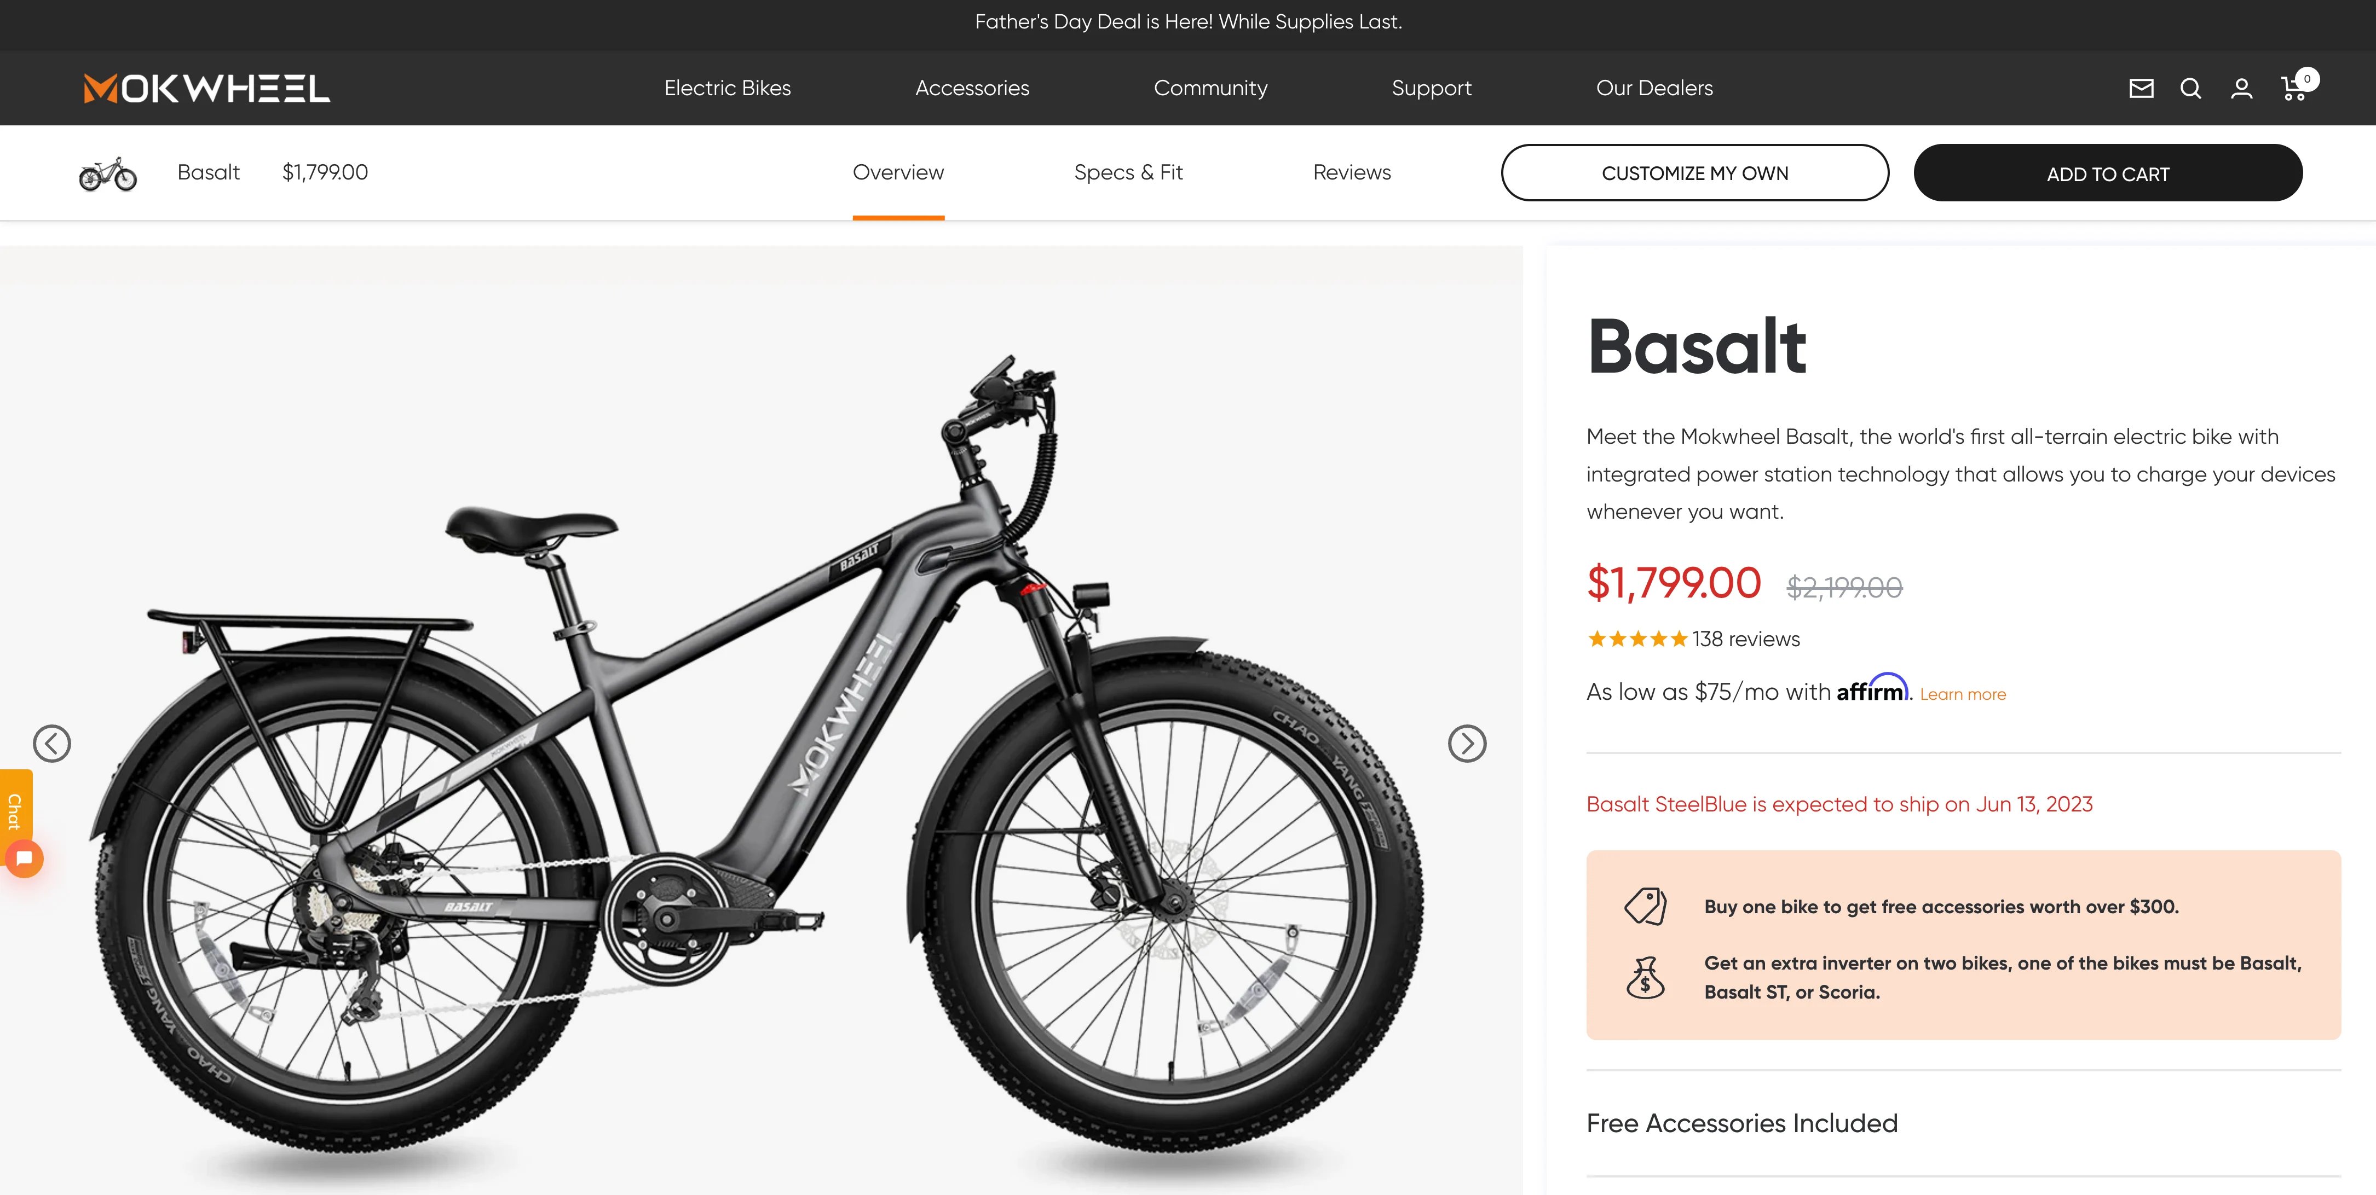Go to Our Dealers page
Image resolution: width=2376 pixels, height=1195 pixels.
[x=1654, y=89]
